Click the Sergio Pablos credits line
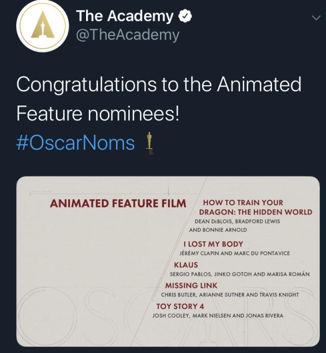Screen dimensions: 326x353 [239, 274]
